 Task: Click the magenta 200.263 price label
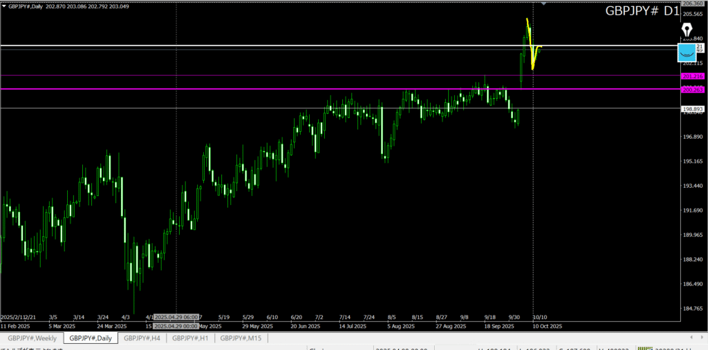tap(692, 89)
